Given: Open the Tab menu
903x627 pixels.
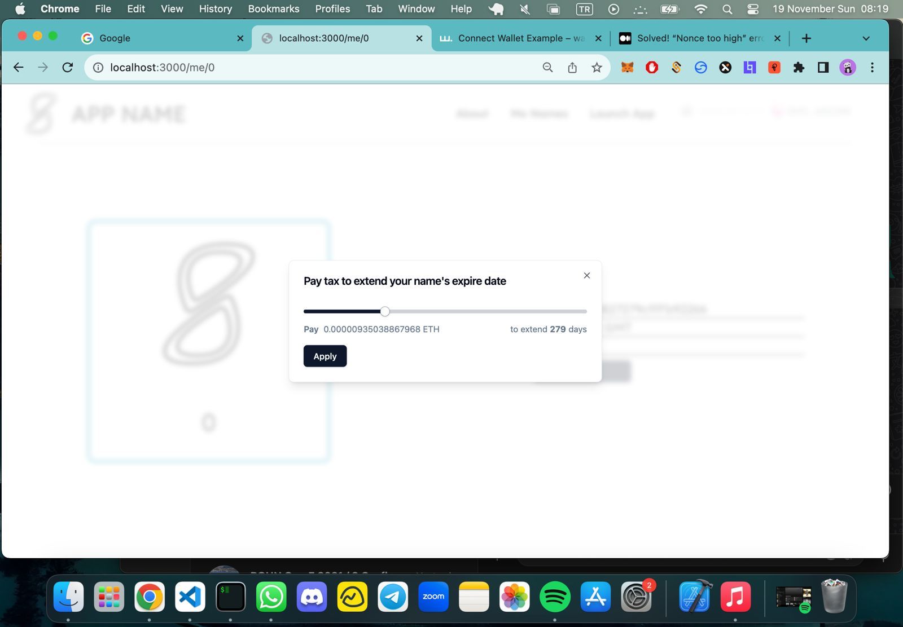Looking at the screenshot, I should coord(374,8).
